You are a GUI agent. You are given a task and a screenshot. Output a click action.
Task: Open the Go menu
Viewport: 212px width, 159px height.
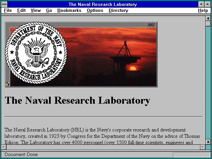(x=49, y=11)
